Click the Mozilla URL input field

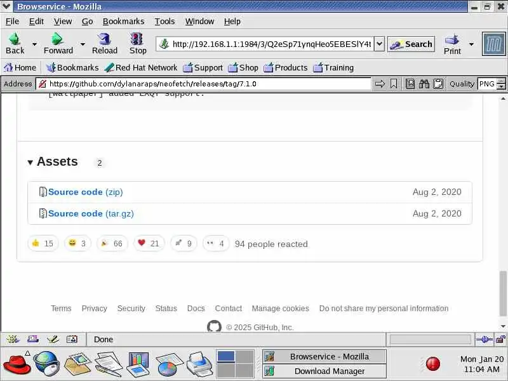pos(272,44)
